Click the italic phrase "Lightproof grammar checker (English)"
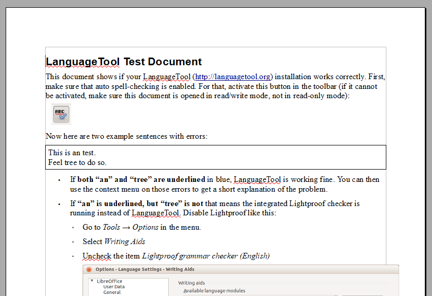 coord(206,256)
